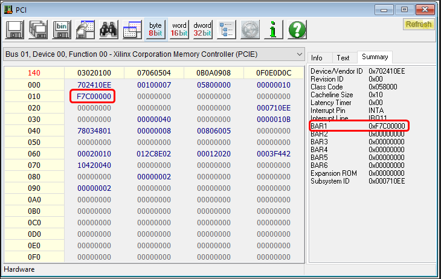The height and width of the screenshot is (279, 441).
Task: Click the Save All stacked disks icon
Action: 38,29
